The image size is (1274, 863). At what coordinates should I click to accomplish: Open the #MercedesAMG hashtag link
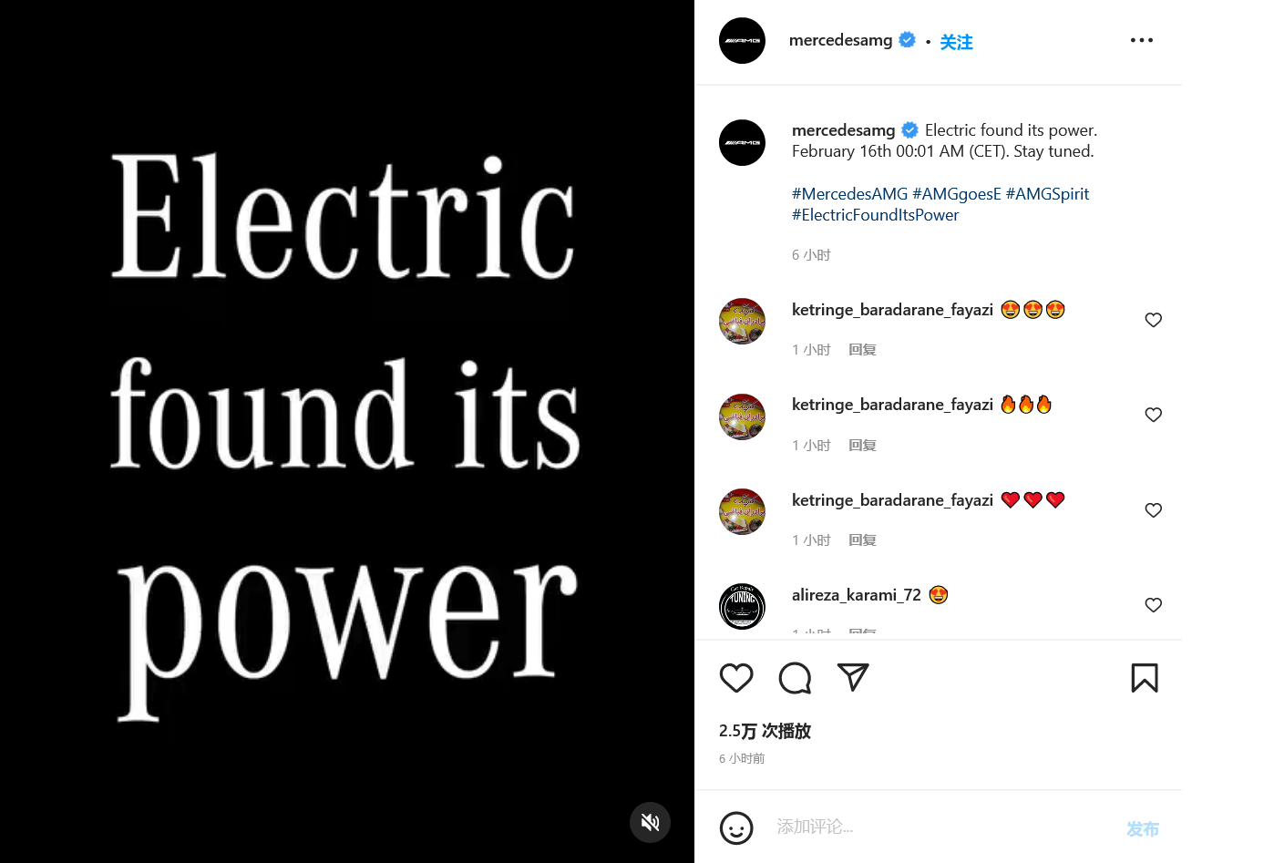(x=849, y=194)
